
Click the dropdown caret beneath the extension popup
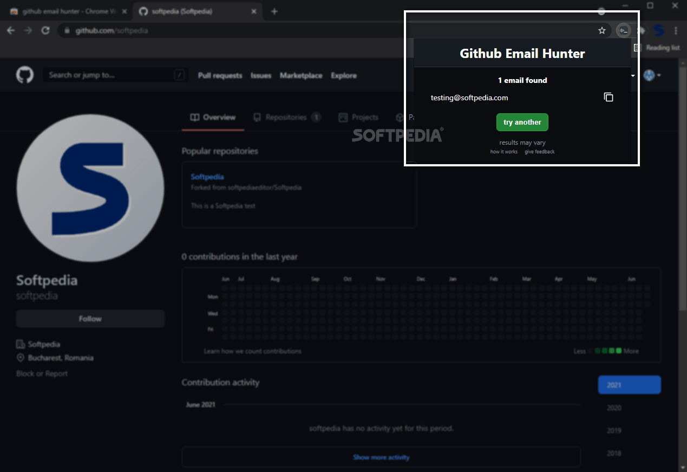632,75
